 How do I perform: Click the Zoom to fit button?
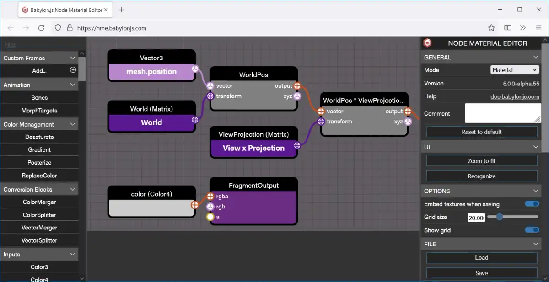[482, 161]
